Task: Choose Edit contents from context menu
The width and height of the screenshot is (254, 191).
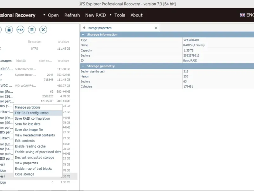Action: [38, 141]
